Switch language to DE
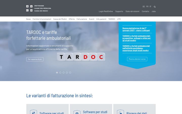Viewport: 182px width, 114px height. tap(144, 7)
